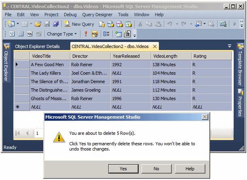Toggle the Show Results Pane icon
This screenshot has height=180, width=247.
click(38, 33)
